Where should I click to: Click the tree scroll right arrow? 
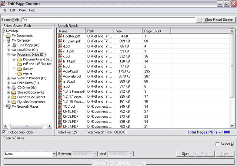pyautogui.click(x=49, y=126)
